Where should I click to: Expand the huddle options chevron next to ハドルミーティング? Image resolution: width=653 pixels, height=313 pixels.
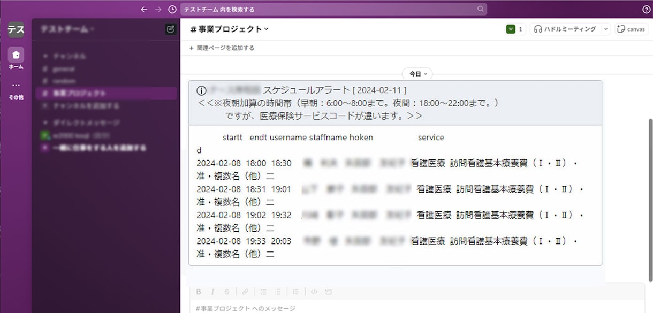pyautogui.click(x=605, y=29)
